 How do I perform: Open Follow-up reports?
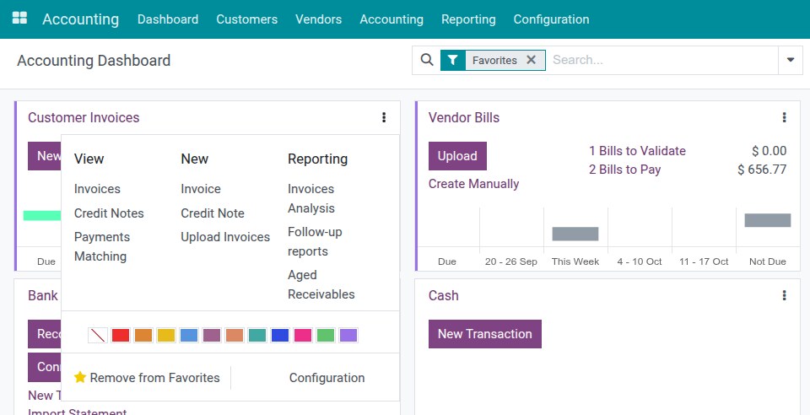315,241
